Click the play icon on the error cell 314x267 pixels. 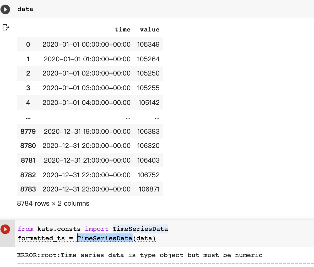(5, 229)
